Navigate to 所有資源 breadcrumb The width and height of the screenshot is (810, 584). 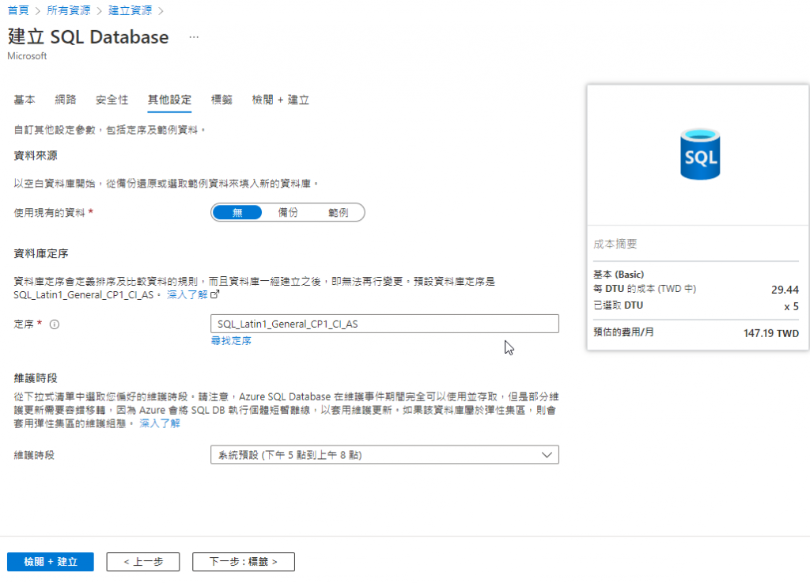(69, 10)
